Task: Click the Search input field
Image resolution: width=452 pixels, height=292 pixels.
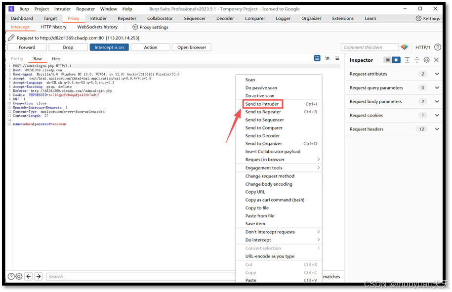Action: pos(141,276)
